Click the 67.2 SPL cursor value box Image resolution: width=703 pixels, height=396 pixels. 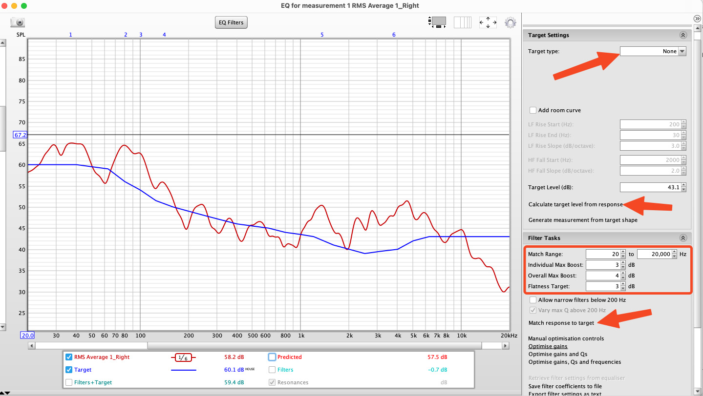(20, 135)
